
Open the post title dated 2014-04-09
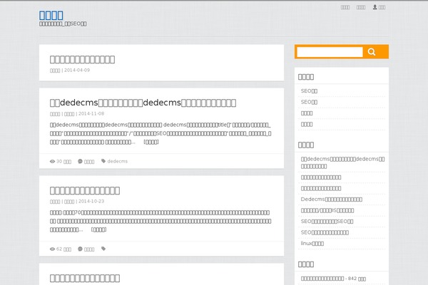[82, 59]
